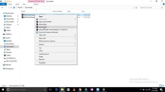Image resolution: width=165 pixels, height=92 pixels.
Task: Select New Volume (E:) in sidebar
Action: click(12, 61)
